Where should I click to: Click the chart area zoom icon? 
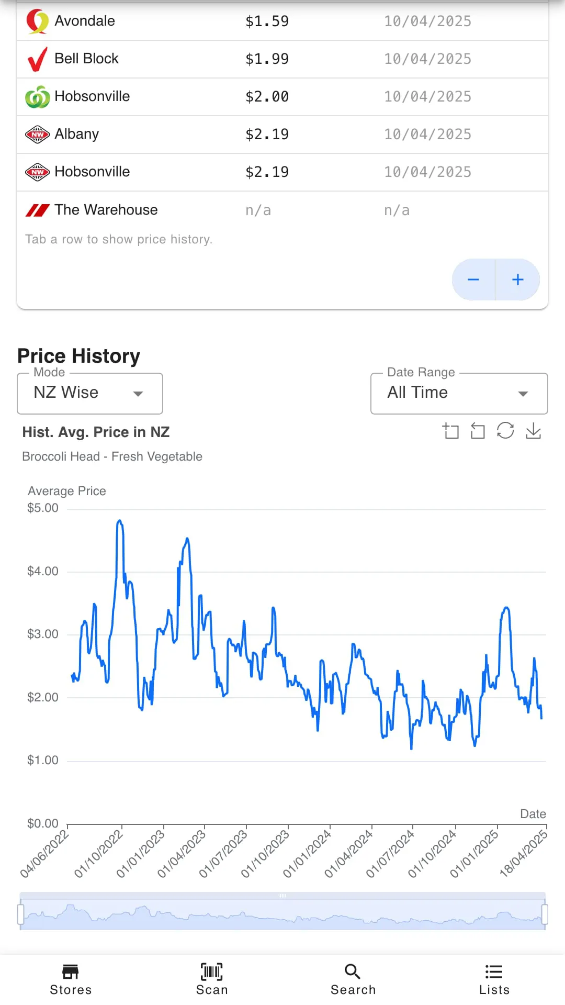point(450,431)
